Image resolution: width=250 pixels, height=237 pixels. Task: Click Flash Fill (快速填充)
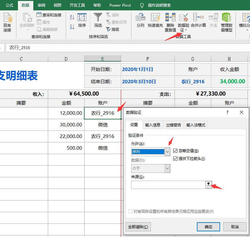[x=155, y=20]
